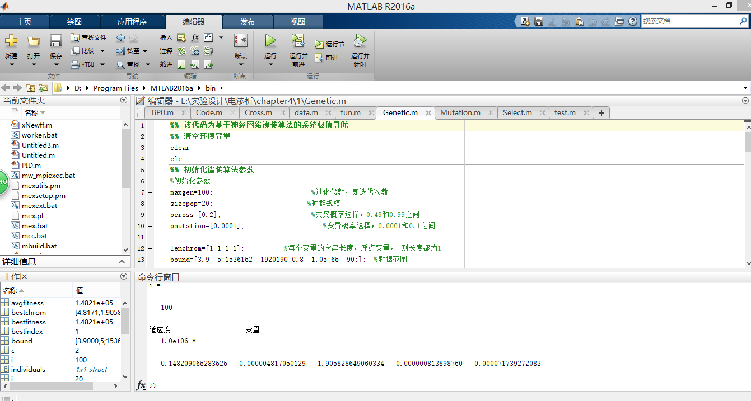751x401 pixels.
Task: Click Run and Time (运行并计时) icon
Action: (x=360, y=41)
